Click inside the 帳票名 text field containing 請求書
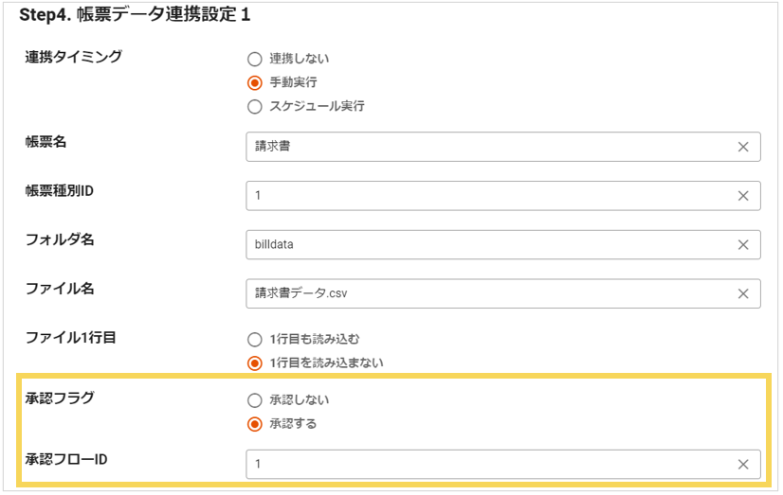The width and height of the screenshot is (783, 495). pos(483,147)
